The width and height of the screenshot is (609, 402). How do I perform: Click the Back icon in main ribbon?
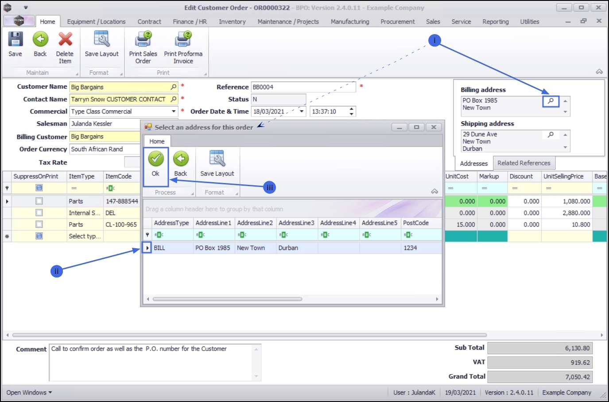point(40,39)
